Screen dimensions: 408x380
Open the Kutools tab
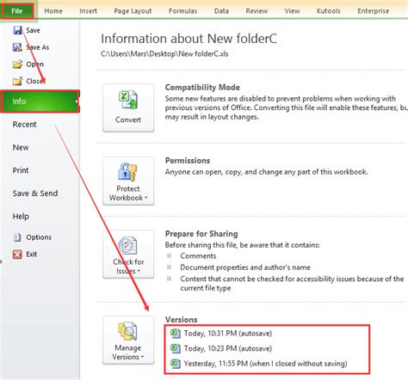(x=329, y=11)
